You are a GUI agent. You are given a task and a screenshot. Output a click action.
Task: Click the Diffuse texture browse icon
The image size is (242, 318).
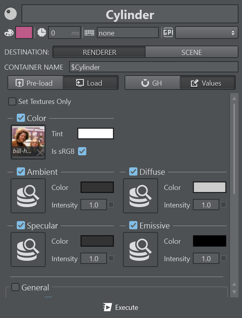pyautogui.click(x=141, y=196)
